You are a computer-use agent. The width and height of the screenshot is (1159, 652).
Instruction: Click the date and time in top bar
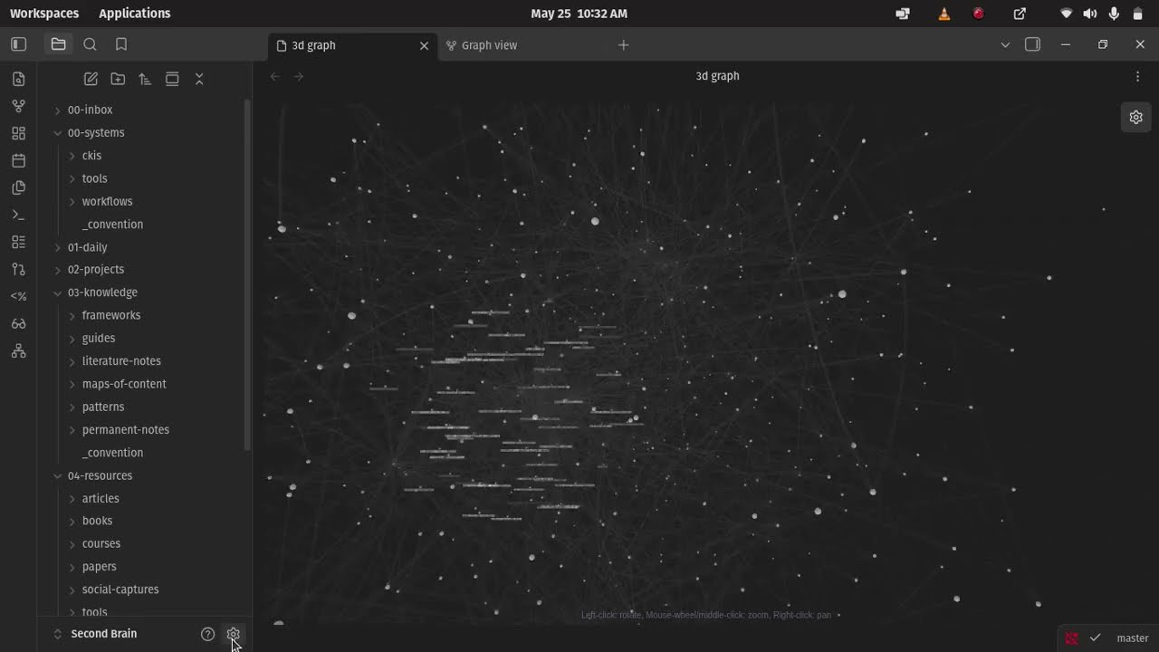[579, 14]
